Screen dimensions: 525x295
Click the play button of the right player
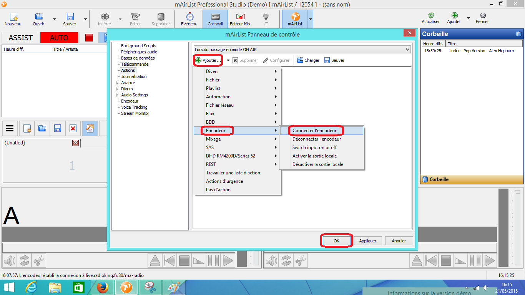pyautogui.click(x=490, y=261)
